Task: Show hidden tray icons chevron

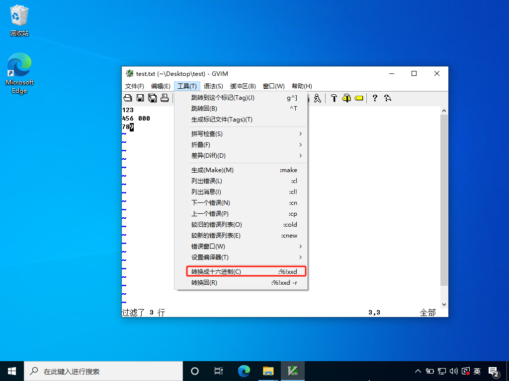Action: pyautogui.click(x=418, y=371)
